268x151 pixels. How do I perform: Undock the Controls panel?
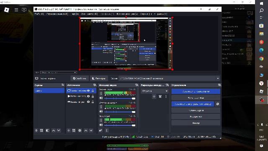pos(219,85)
